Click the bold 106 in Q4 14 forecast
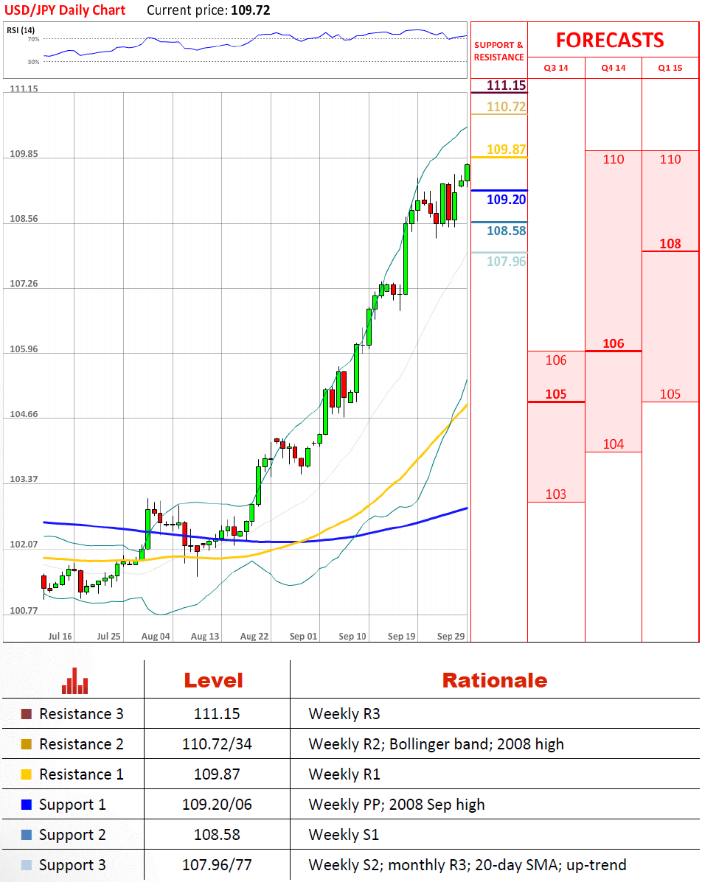The width and height of the screenshot is (702, 882). pyautogui.click(x=613, y=343)
